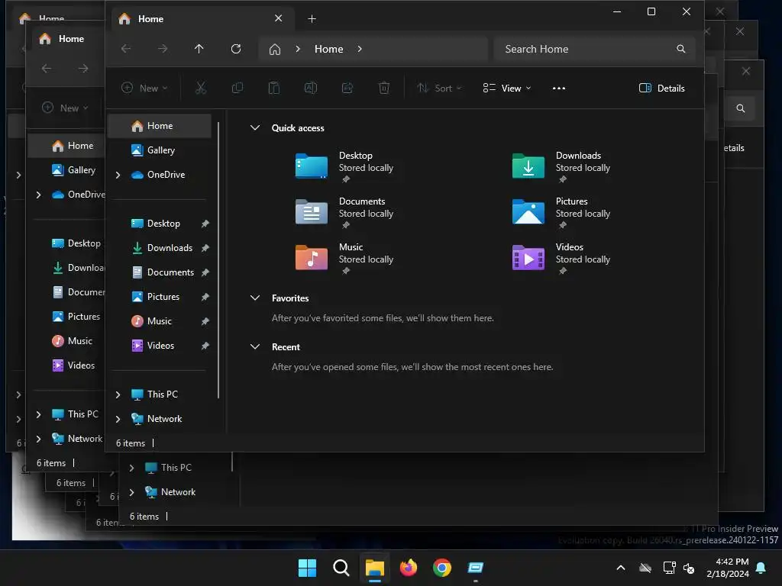Unpin Music using its sidebar pin icon
Screen dimensions: 782x586
click(x=205, y=321)
